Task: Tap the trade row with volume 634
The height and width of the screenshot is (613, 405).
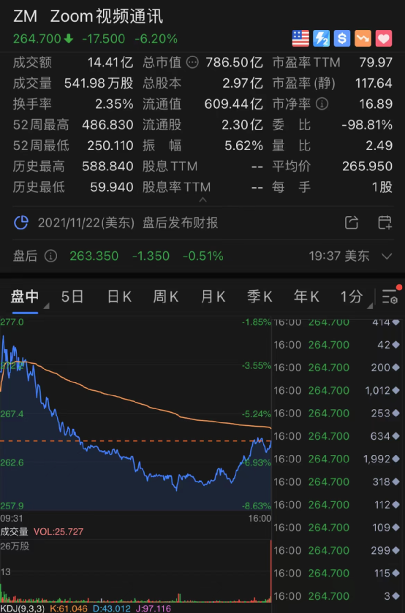Action: 338,436
